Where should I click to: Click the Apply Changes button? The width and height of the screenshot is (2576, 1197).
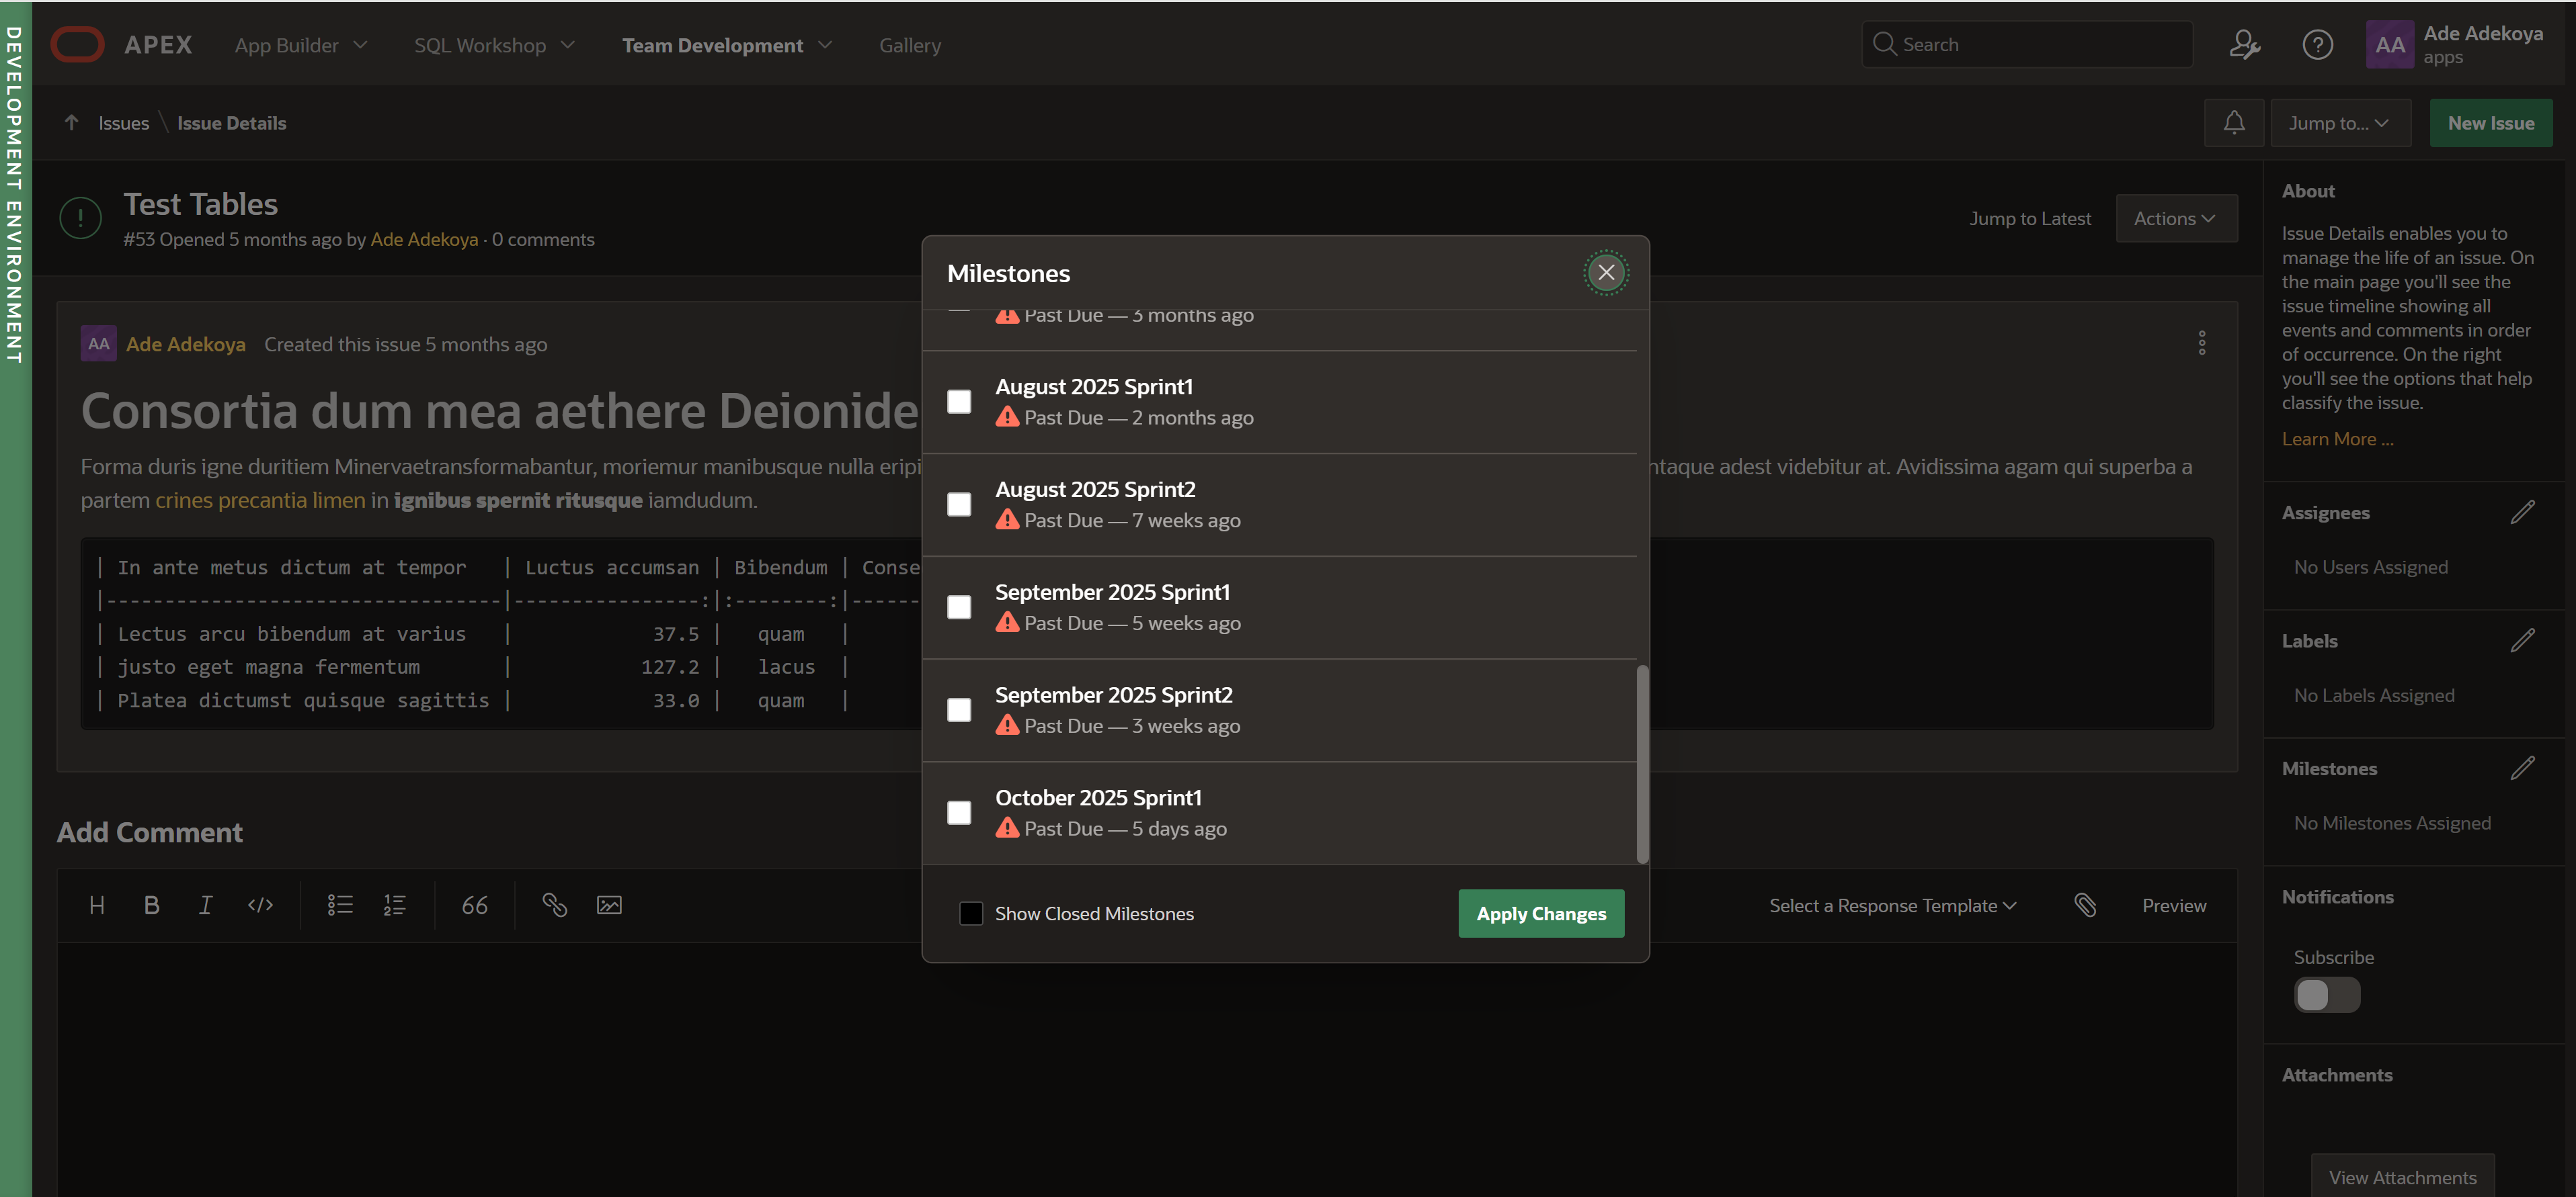(1540, 914)
